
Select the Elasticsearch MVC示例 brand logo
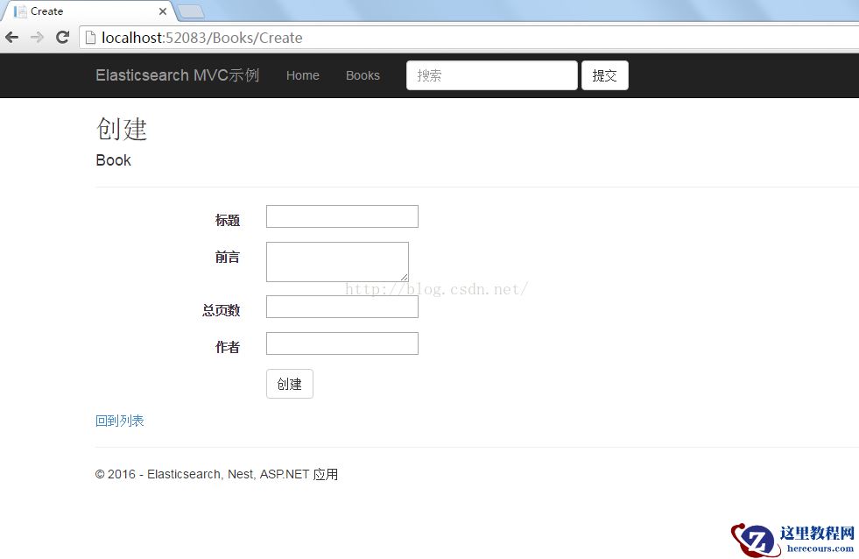point(176,75)
